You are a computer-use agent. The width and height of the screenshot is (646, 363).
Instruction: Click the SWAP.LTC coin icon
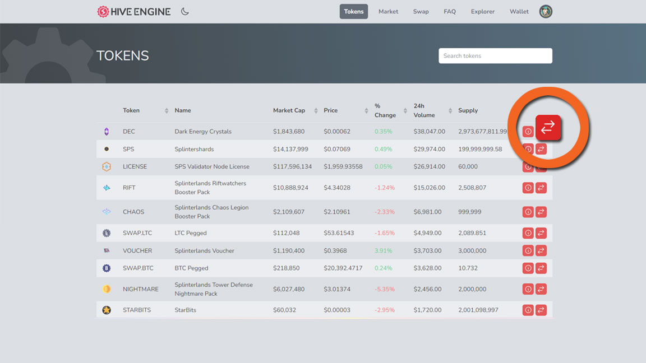click(107, 233)
